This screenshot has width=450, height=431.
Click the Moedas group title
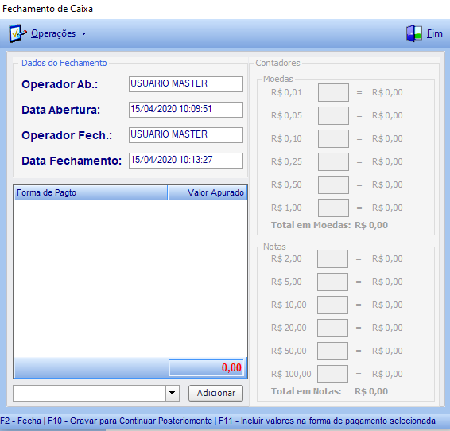click(277, 79)
